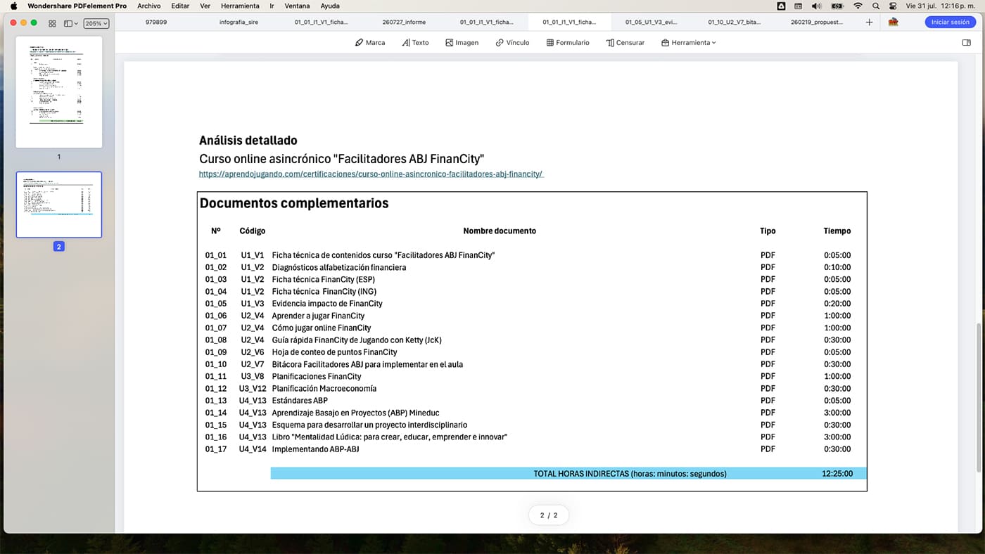Click the text Evidencia impacto de FinanCity

click(x=327, y=304)
